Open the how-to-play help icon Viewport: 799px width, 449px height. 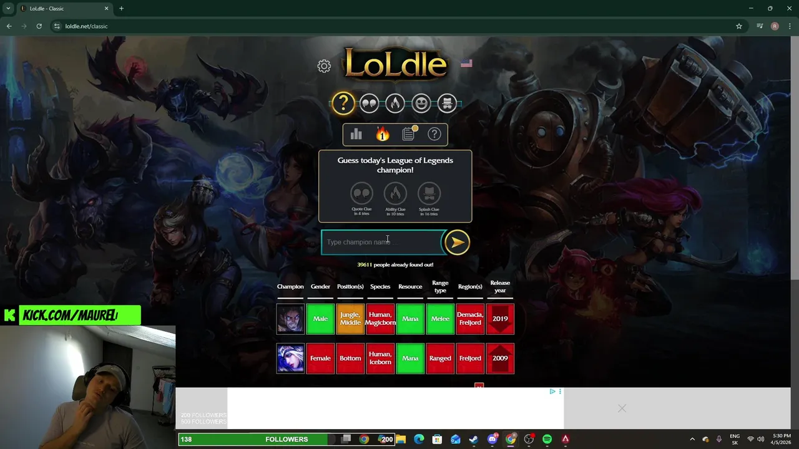point(434,134)
